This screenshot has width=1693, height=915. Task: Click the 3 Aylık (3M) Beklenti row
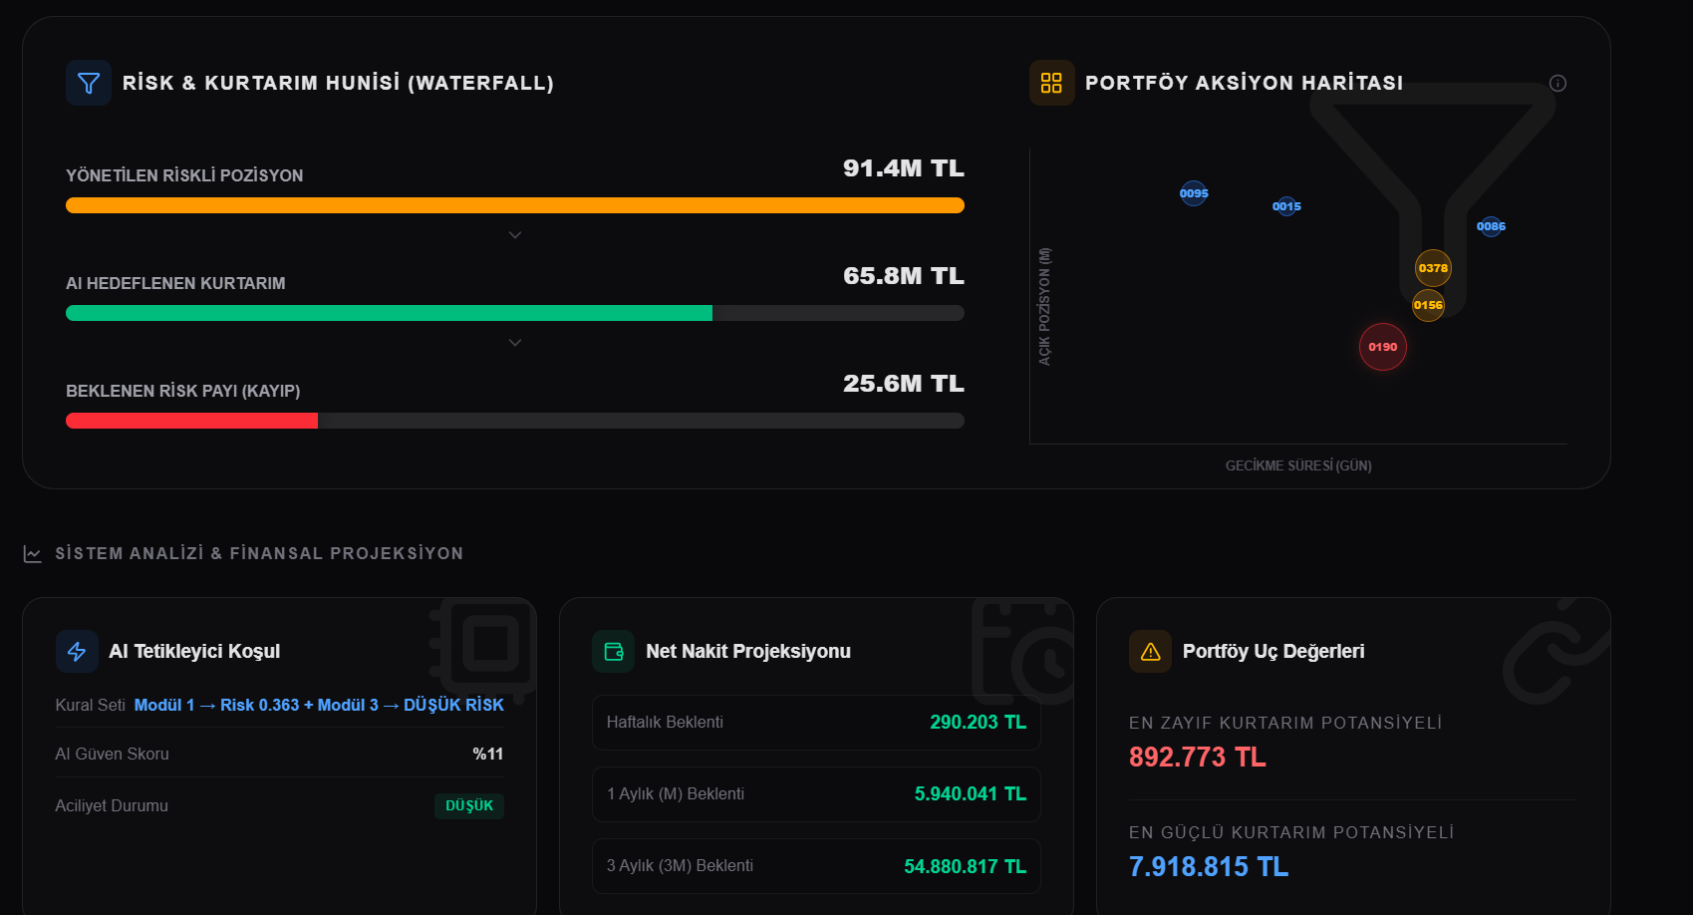[x=816, y=866]
